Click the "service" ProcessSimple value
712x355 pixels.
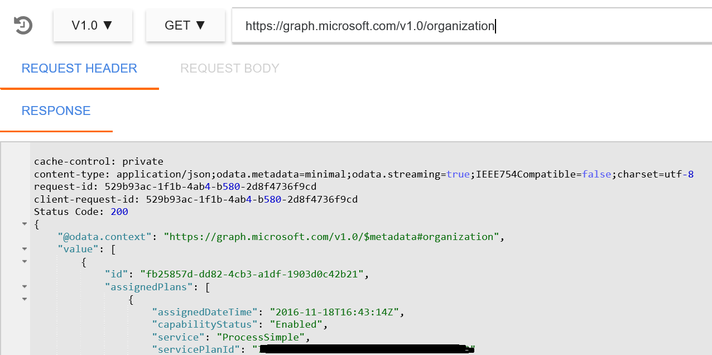262,337
